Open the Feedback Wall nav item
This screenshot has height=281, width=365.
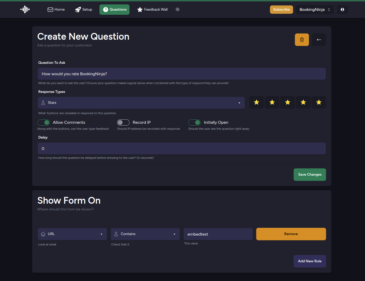coord(152,10)
